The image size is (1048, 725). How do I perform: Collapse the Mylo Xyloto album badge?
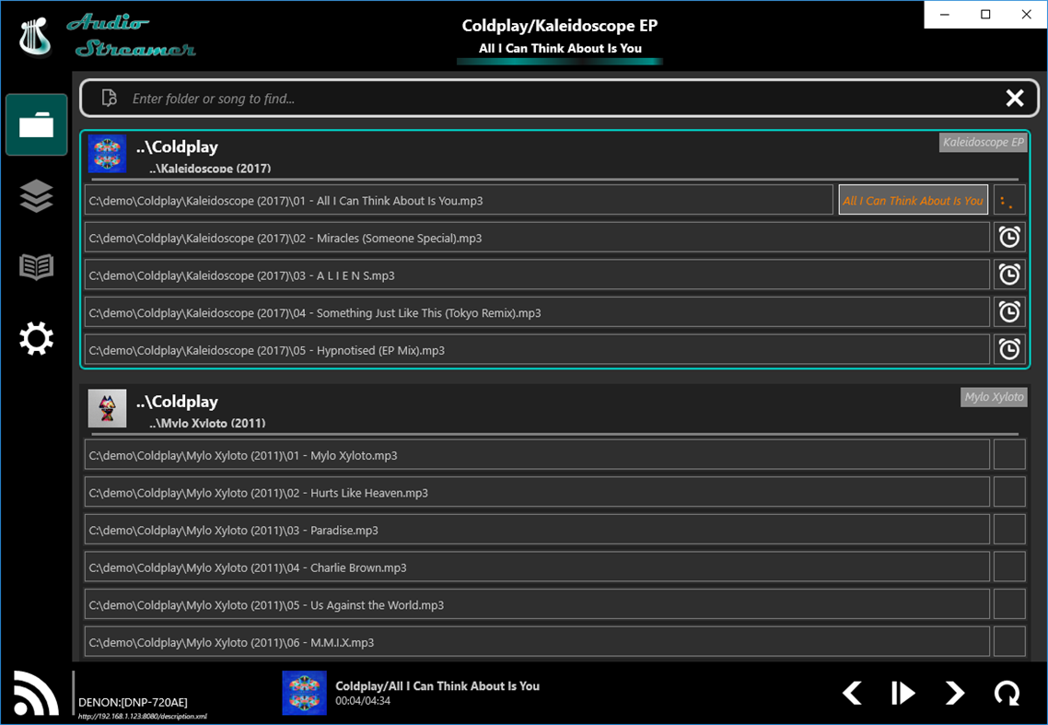[994, 397]
